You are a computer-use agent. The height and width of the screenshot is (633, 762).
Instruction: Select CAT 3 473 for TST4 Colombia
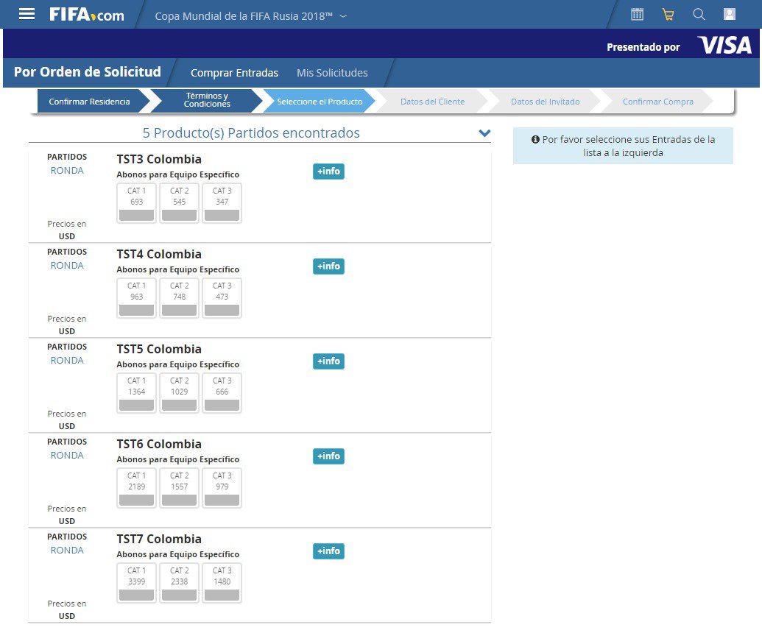click(222, 298)
